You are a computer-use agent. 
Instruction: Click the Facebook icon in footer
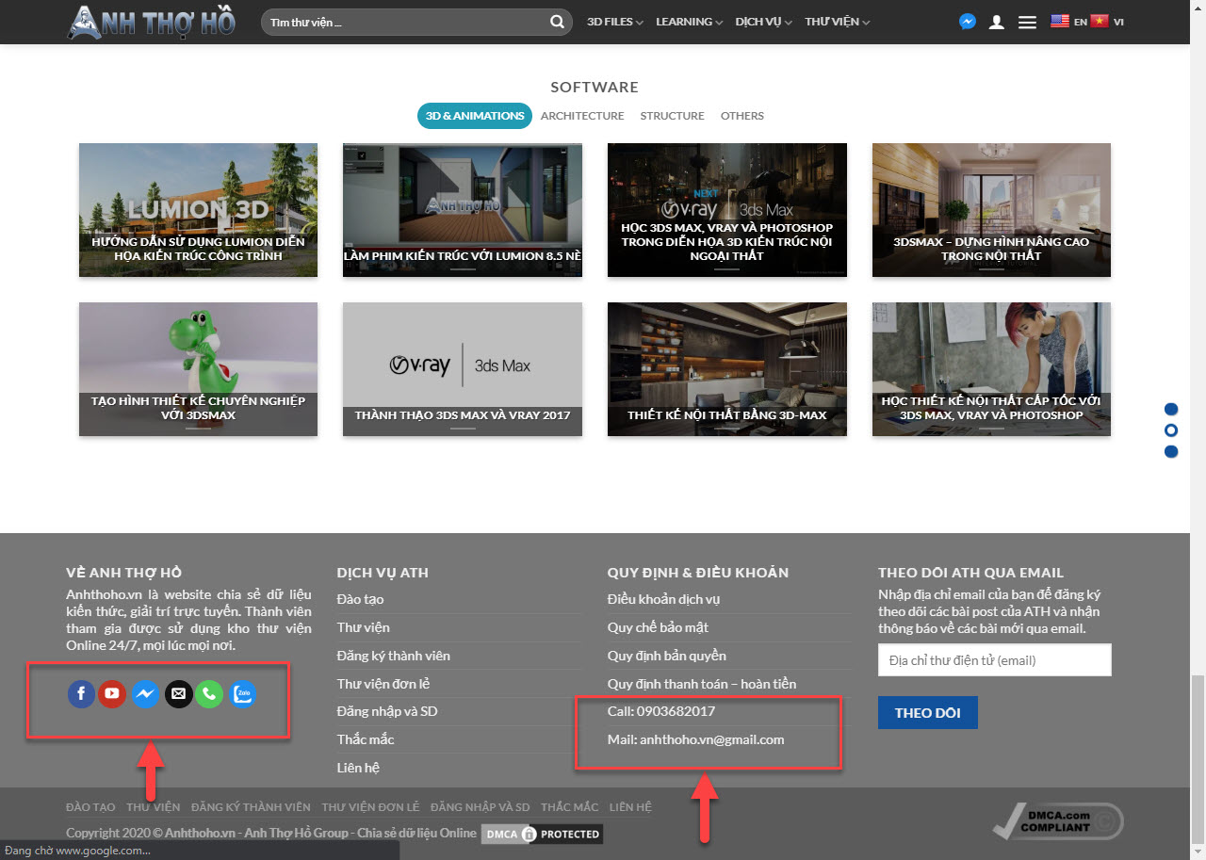tap(81, 694)
